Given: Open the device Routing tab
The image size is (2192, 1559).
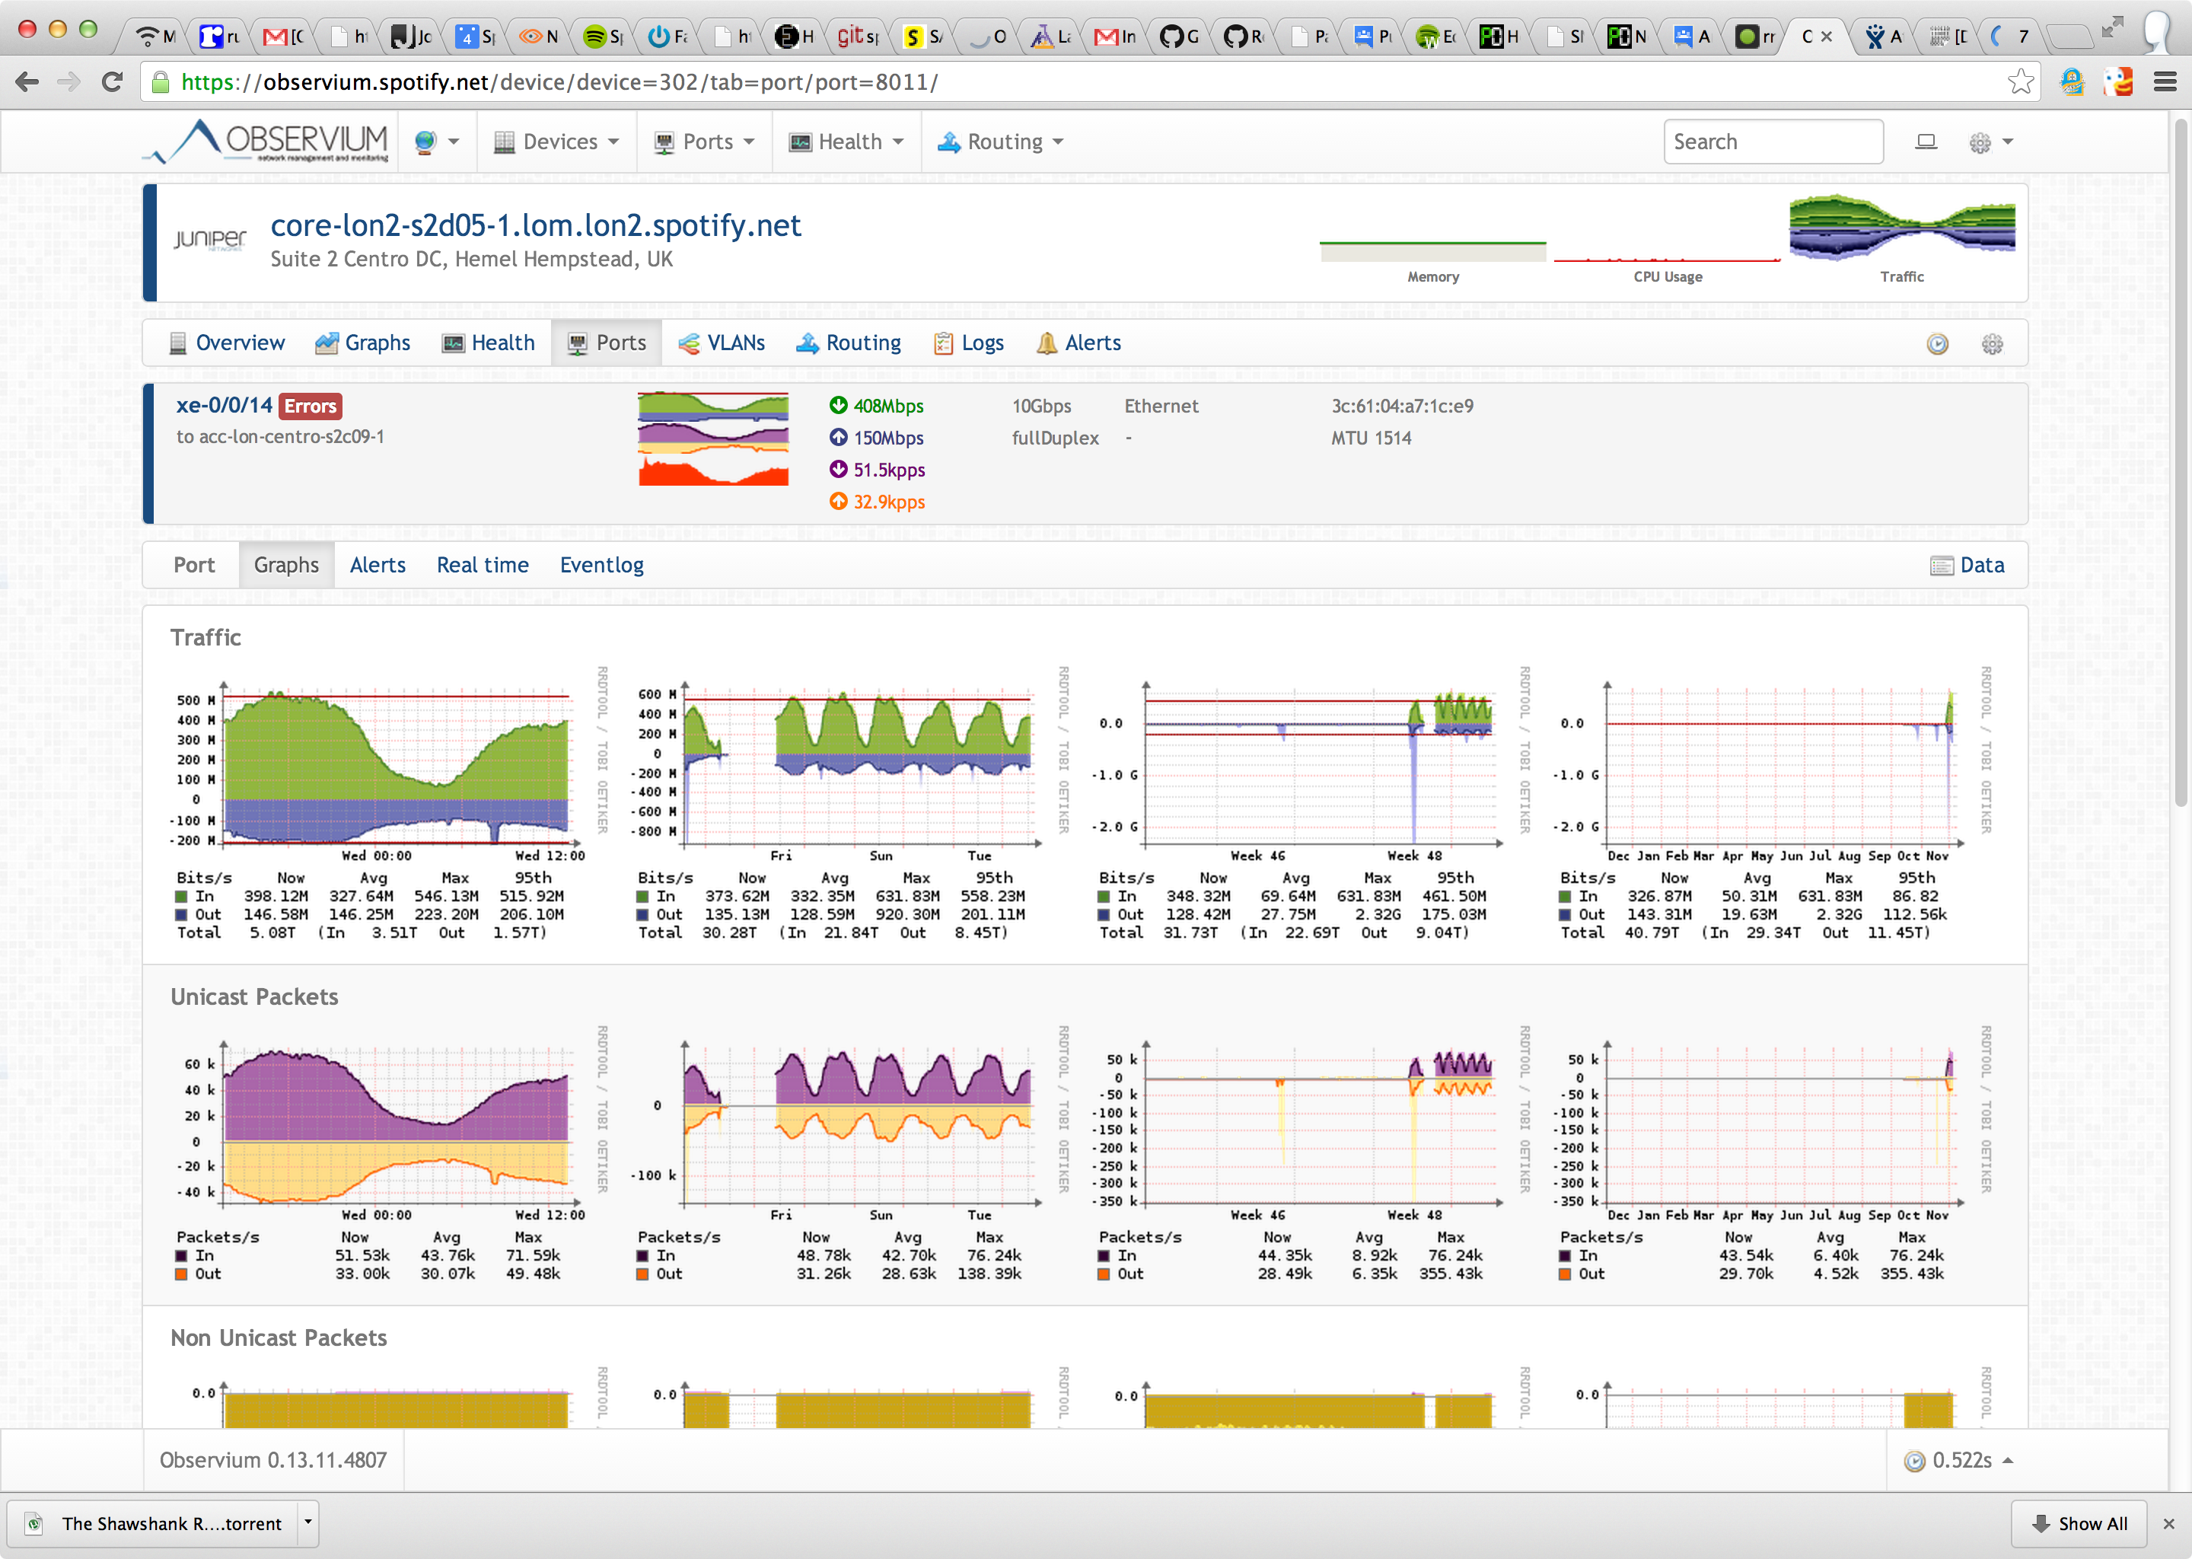Looking at the screenshot, I should click(x=849, y=343).
